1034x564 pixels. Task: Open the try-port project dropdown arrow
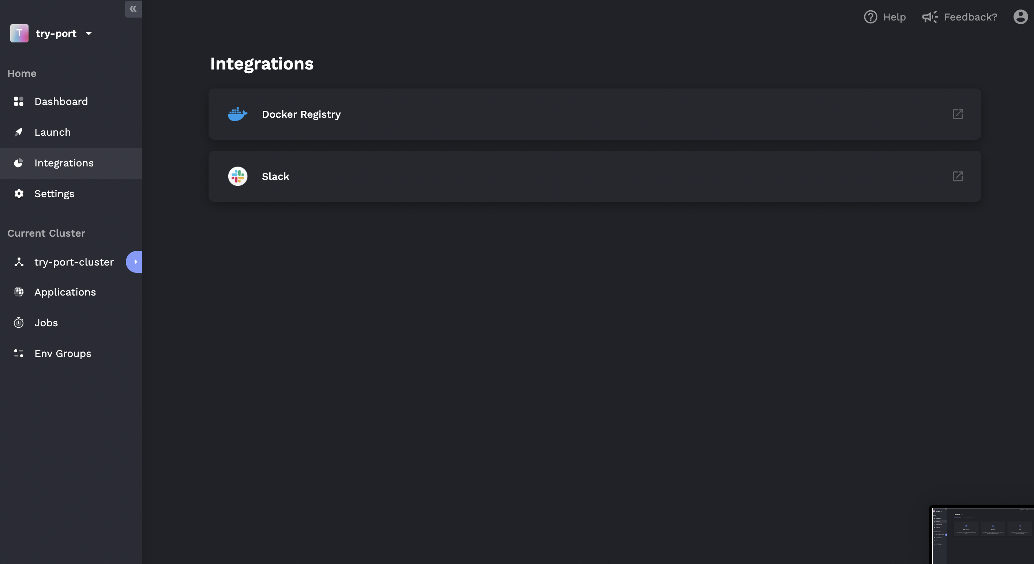89,34
